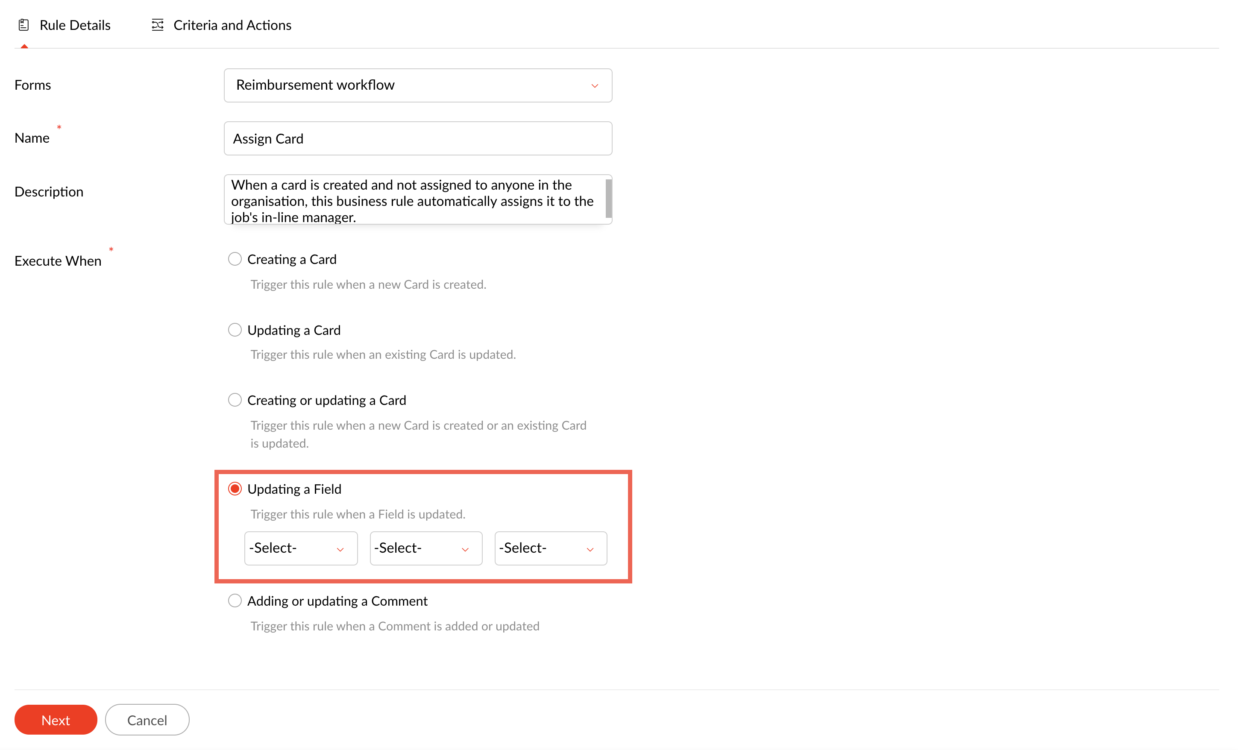Open the first -Select- dropdown
1238x750 pixels.
291,548
